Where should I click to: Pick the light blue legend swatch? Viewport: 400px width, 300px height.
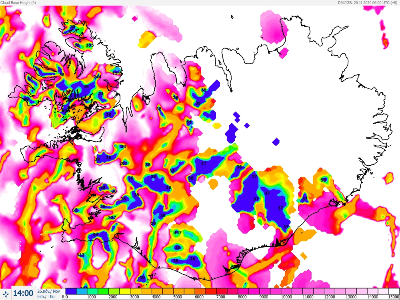point(82,291)
